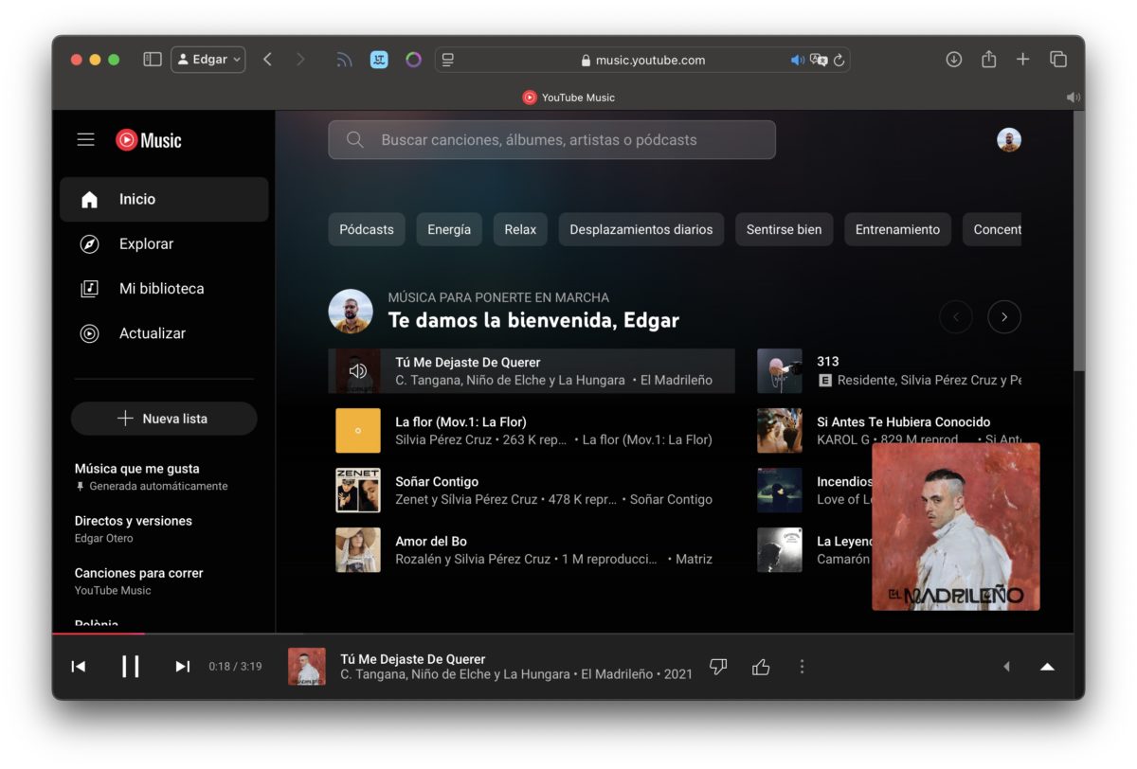The width and height of the screenshot is (1137, 769).
Task: Show Safari downloads
Action: pyautogui.click(x=954, y=60)
